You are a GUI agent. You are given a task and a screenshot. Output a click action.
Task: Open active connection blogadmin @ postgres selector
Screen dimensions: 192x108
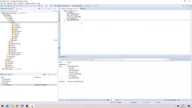[x=63, y=6]
